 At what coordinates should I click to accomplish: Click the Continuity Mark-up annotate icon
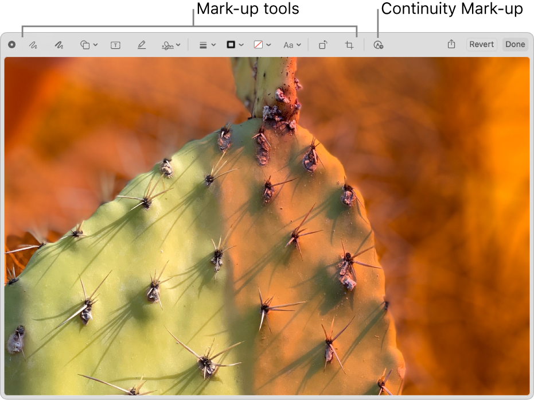[x=379, y=45]
